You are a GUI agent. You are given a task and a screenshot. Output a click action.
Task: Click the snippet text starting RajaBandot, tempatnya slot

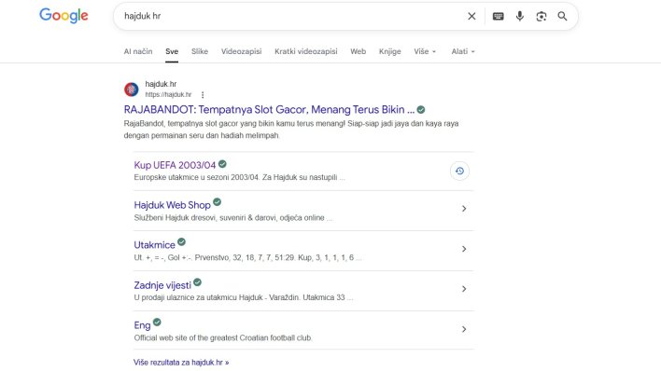pyautogui.click(x=291, y=130)
